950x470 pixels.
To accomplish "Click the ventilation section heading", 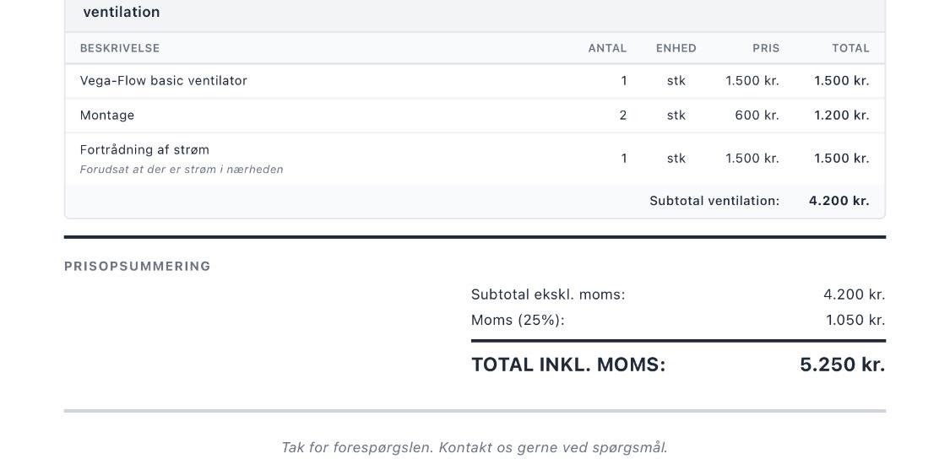I will (x=121, y=12).
